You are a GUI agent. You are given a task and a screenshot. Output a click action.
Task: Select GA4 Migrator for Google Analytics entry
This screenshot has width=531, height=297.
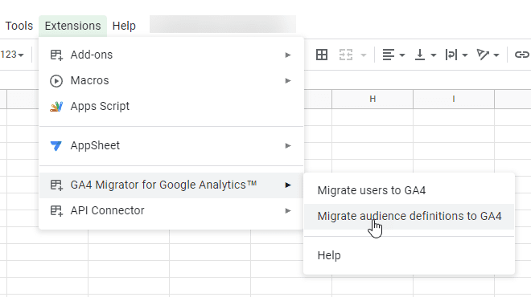(171, 185)
